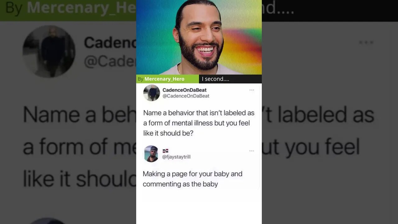Open the bold CadenceOnDaBeat display name
The width and height of the screenshot is (398, 224).
[x=184, y=90]
